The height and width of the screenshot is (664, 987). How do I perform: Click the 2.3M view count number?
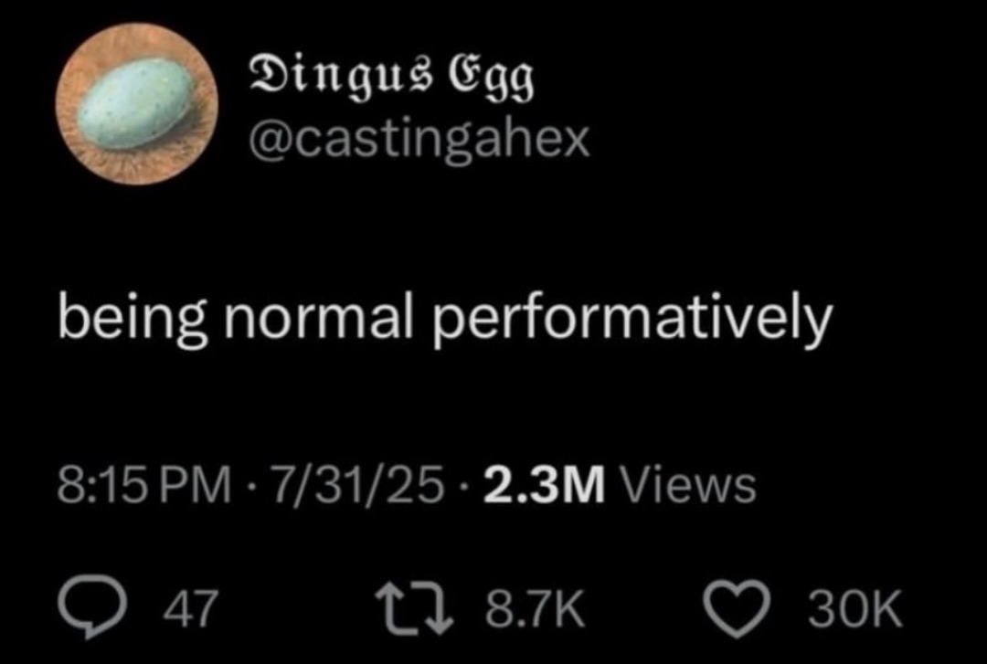coord(546,486)
